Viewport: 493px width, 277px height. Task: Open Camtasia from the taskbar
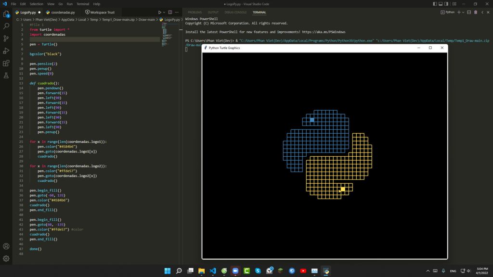[x=246, y=271]
